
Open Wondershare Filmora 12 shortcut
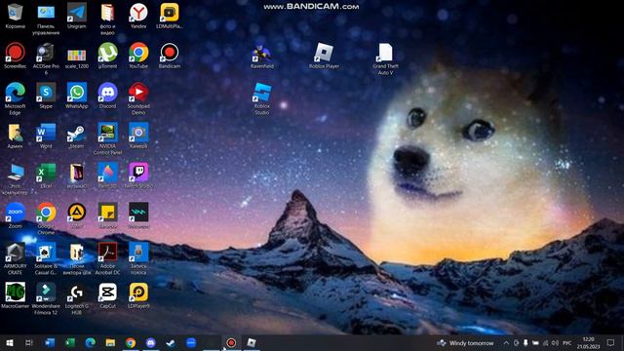coord(46,299)
